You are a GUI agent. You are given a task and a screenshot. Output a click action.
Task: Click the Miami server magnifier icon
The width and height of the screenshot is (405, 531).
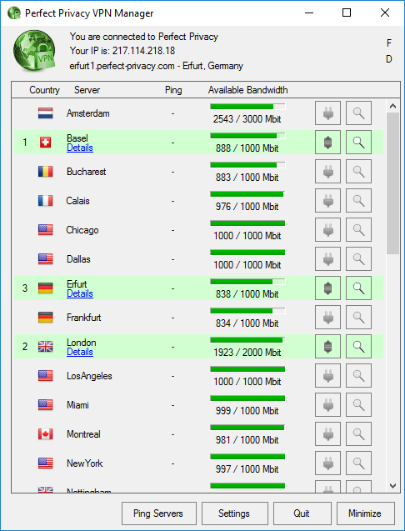(358, 405)
